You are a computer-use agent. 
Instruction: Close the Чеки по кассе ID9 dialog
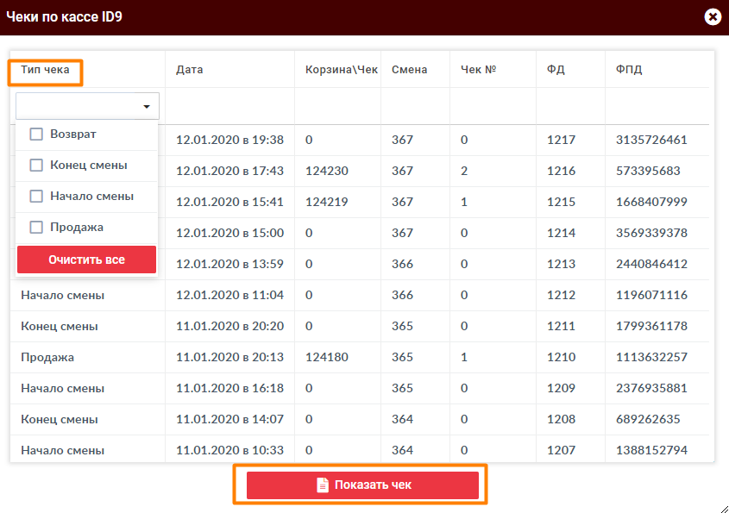[712, 17]
